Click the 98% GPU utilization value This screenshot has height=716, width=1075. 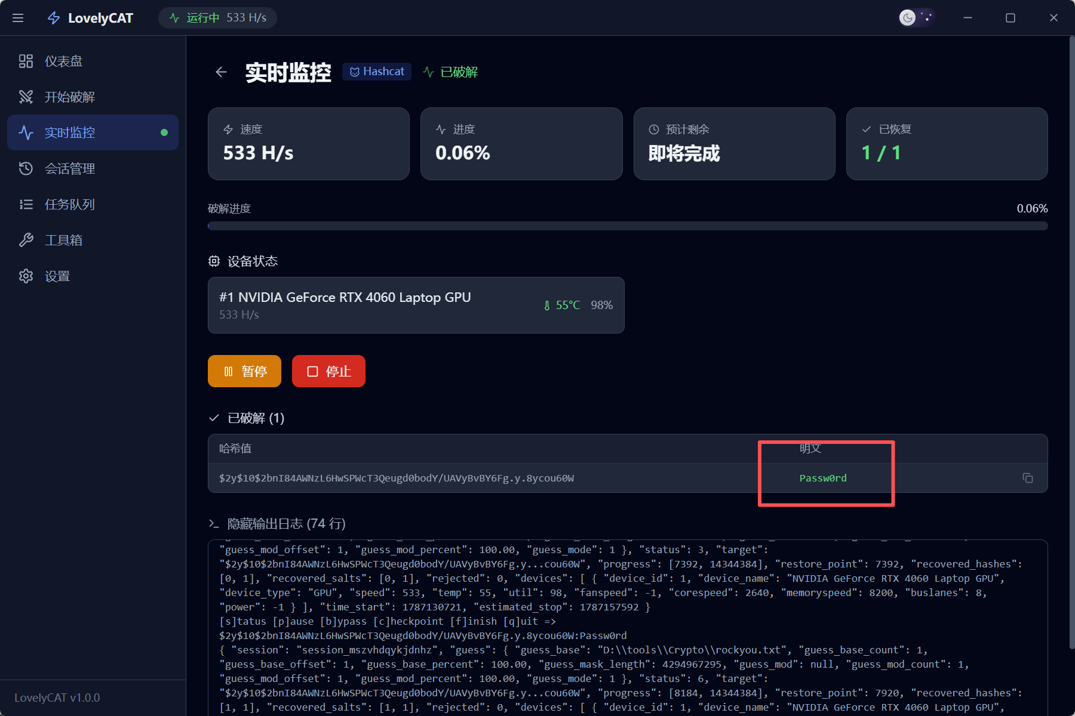[601, 305]
